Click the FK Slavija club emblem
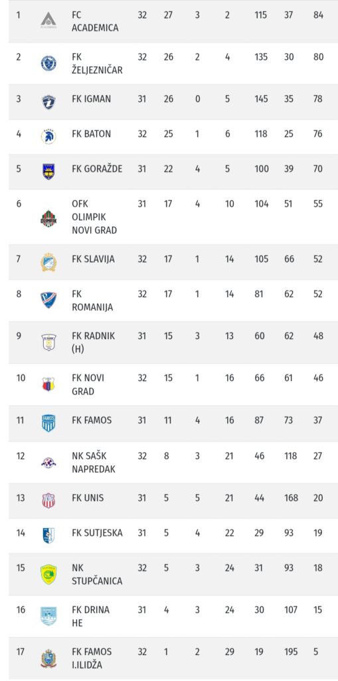The image size is (338, 681). (x=48, y=262)
